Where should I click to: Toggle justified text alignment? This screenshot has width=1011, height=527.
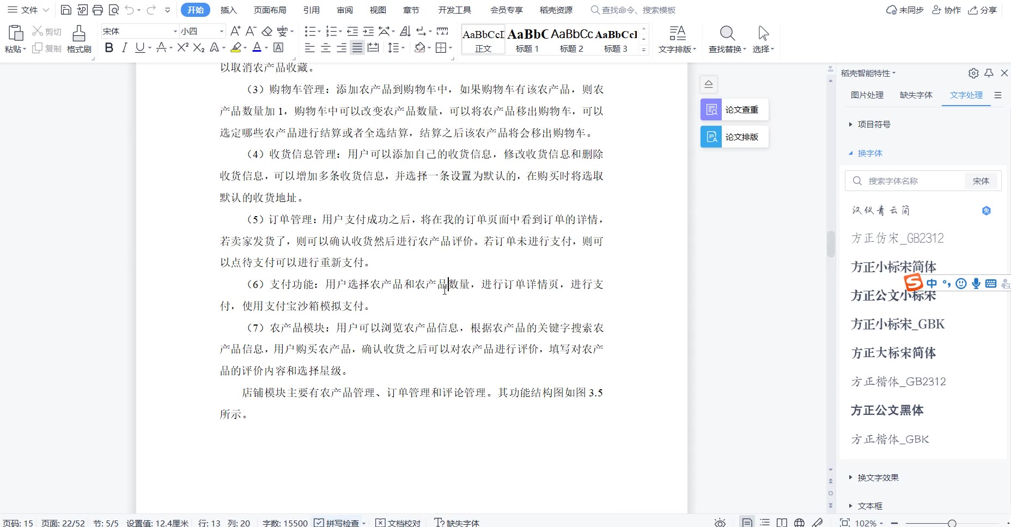[x=357, y=48]
